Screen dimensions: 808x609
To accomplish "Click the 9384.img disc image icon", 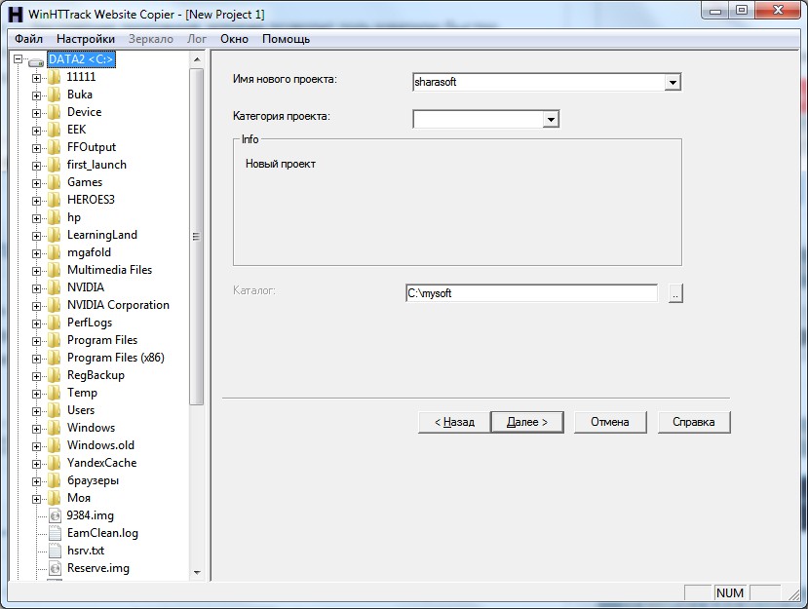I will point(56,515).
